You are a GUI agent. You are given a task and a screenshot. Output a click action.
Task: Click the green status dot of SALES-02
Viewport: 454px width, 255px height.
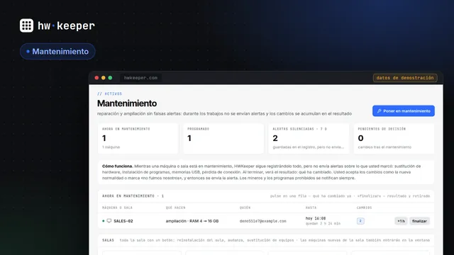(104, 221)
